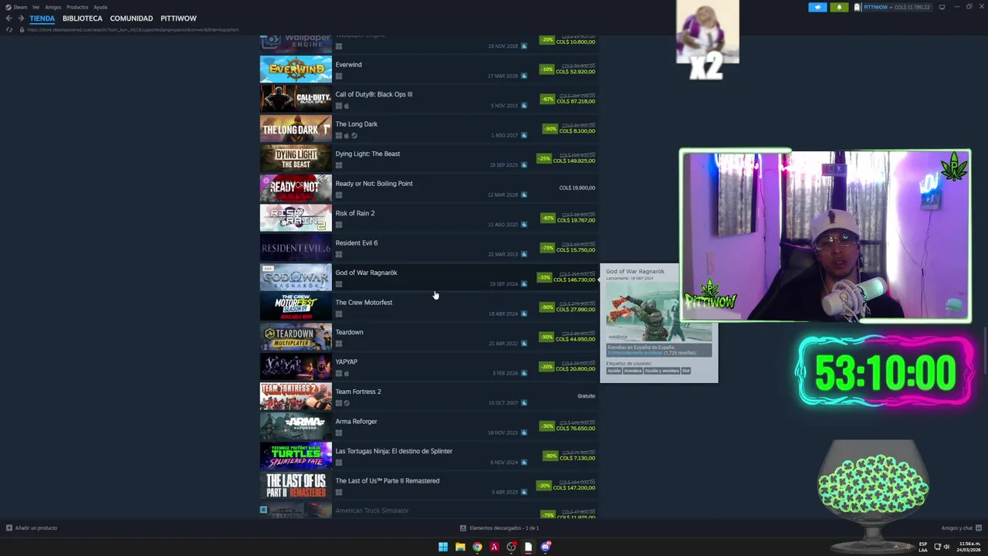The height and width of the screenshot is (556, 988).
Task: Open Everwind game listing
Action: click(x=428, y=70)
